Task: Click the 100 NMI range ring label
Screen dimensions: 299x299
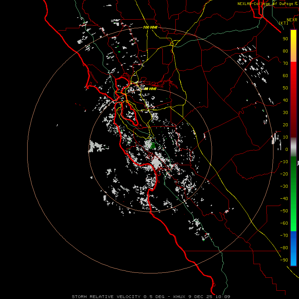Action: click(150, 27)
